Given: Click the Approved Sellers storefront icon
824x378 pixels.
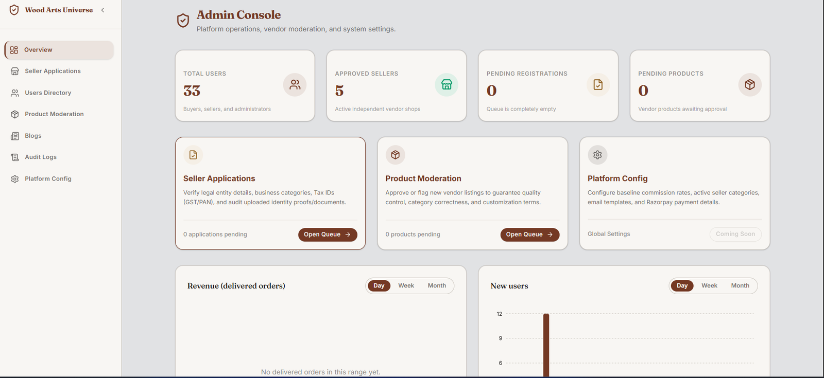Looking at the screenshot, I should pyautogui.click(x=447, y=85).
